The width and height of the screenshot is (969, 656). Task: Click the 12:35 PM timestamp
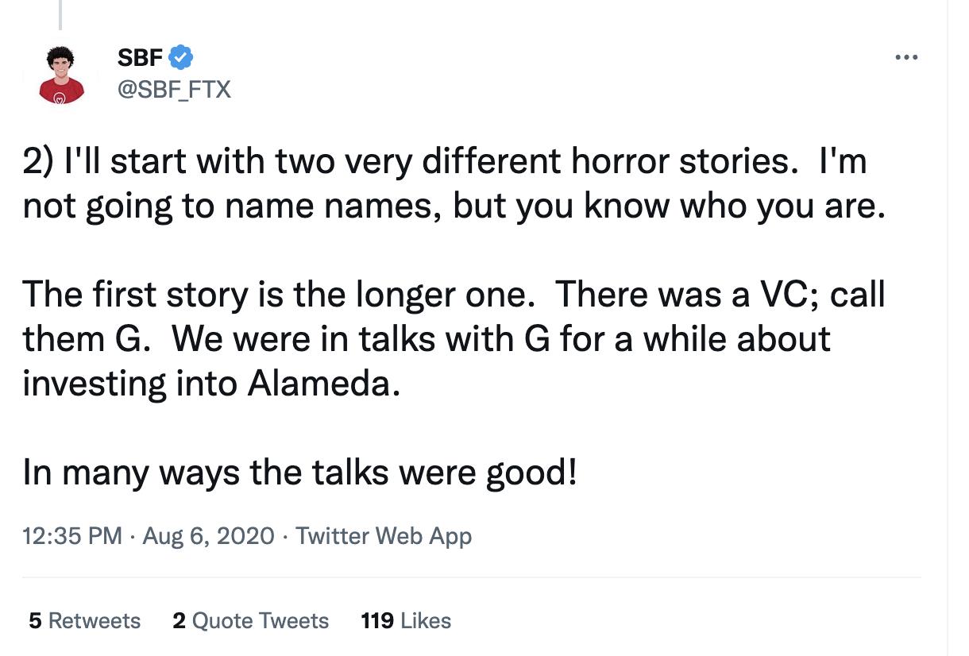pyautogui.click(x=72, y=536)
